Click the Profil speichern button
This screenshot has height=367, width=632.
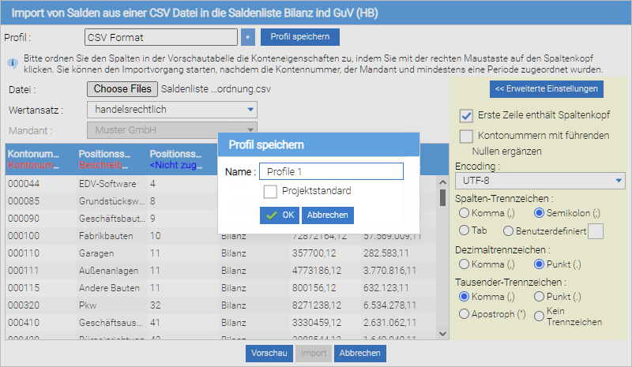pyautogui.click(x=299, y=37)
